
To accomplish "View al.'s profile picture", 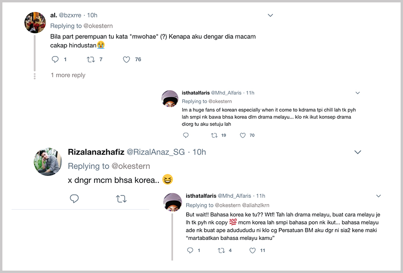I will click(x=35, y=22).
